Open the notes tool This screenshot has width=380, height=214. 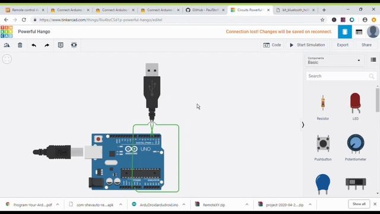pyautogui.click(x=61, y=45)
